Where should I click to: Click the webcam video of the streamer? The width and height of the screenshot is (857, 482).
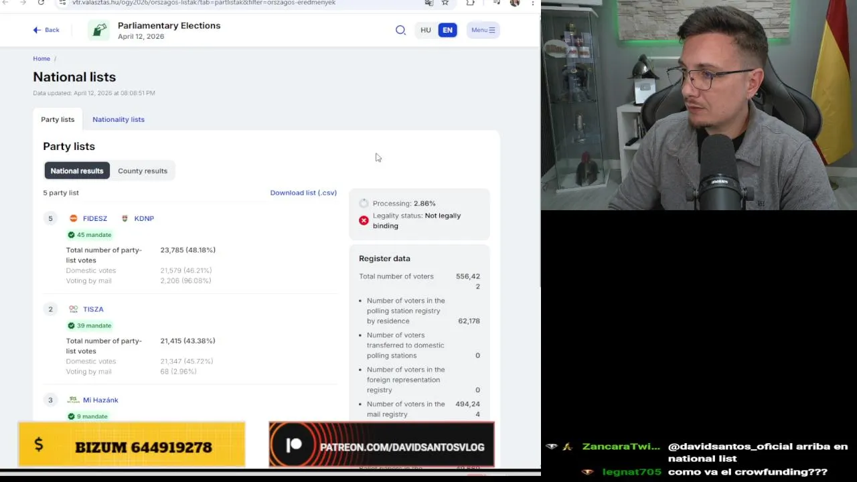(699, 105)
